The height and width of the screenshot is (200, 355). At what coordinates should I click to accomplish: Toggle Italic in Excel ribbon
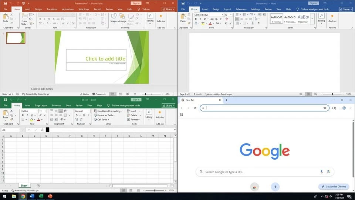pyautogui.click(x=27, y=115)
